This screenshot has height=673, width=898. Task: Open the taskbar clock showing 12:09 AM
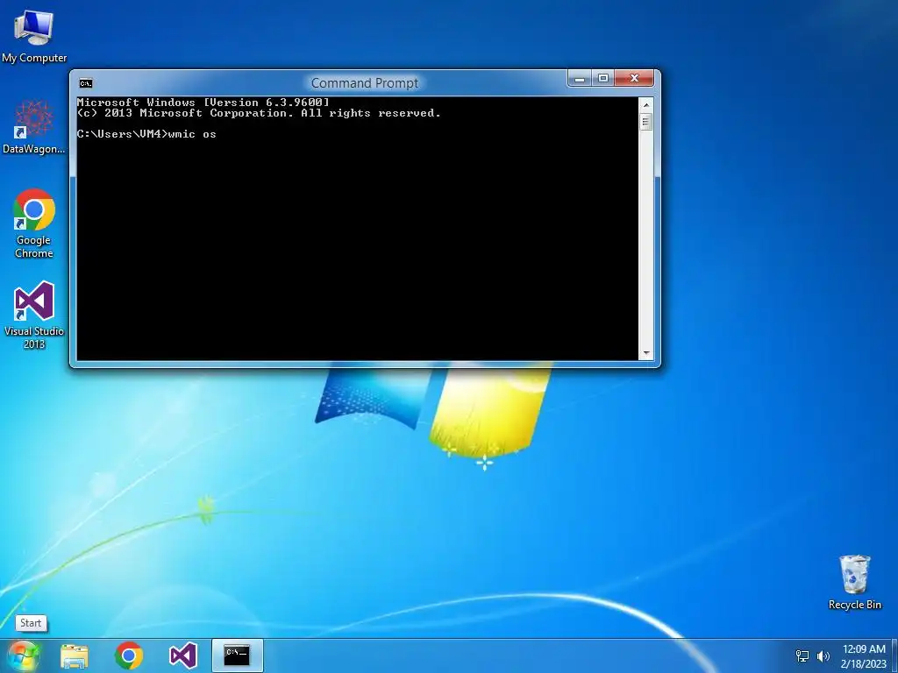click(x=864, y=656)
